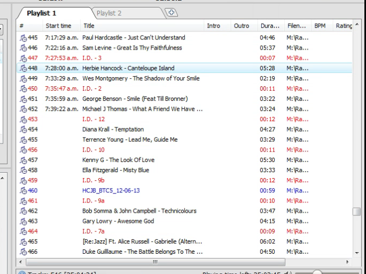Click the vertical scrollbar down arrow
This screenshot has height=274, width=366.
[x=357, y=253]
